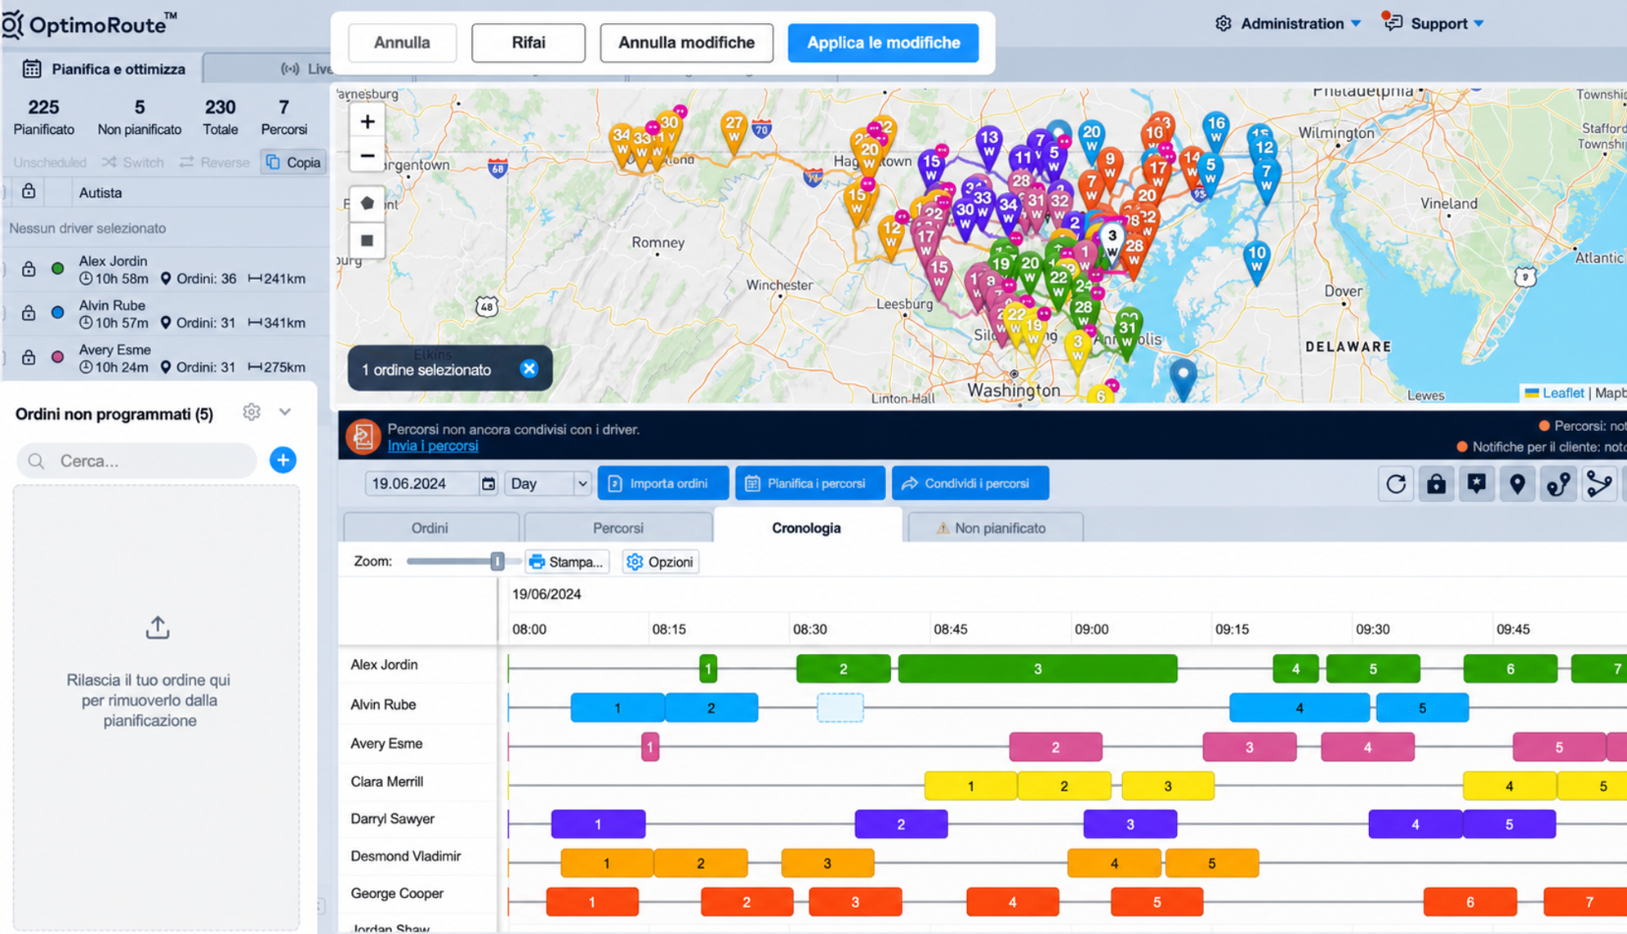Toggle lock for Alex Jordin
The height and width of the screenshot is (934, 1627).
pos(29,269)
